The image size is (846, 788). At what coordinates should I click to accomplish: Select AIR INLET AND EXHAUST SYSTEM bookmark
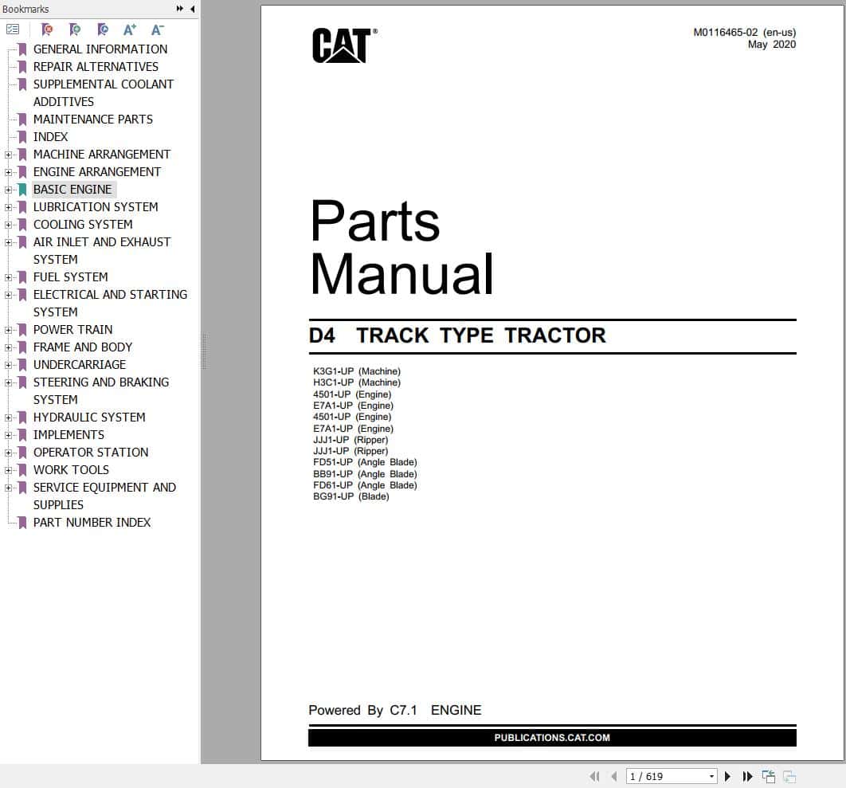(x=102, y=250)
